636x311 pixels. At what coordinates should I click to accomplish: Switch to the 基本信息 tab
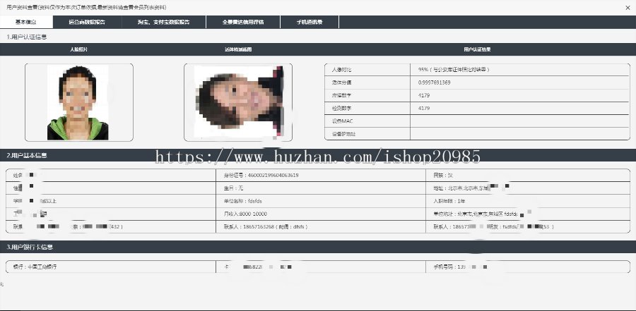(x=26, y=23)
